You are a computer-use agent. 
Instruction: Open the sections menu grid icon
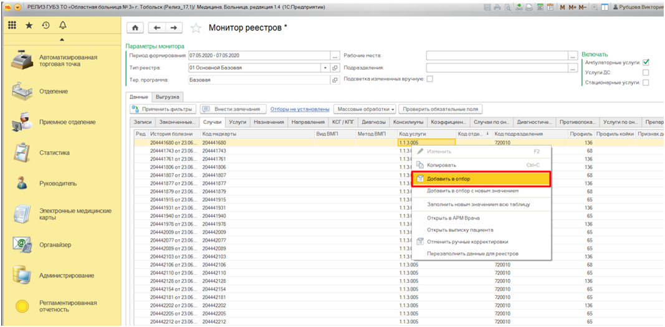click(12, 26)
